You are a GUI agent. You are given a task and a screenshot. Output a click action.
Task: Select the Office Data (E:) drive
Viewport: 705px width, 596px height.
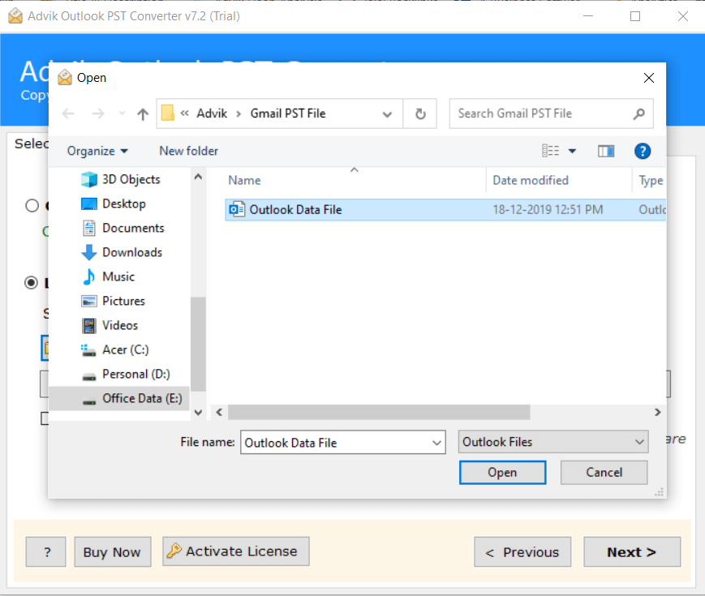(119, 398)
